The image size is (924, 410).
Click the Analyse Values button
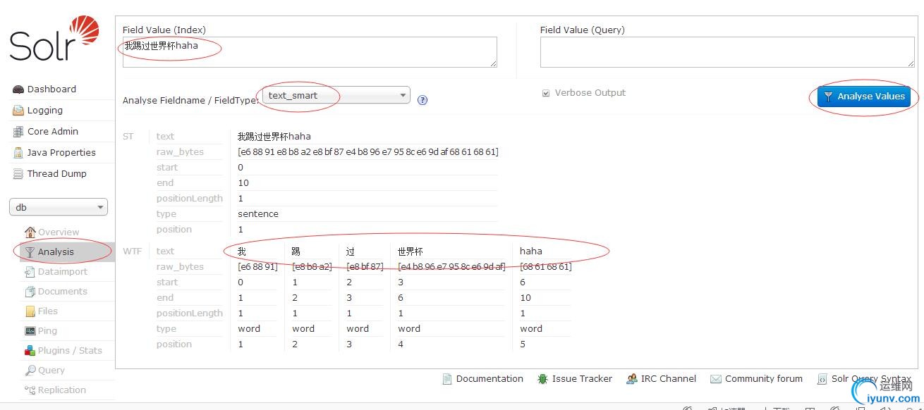pos(864,97)
